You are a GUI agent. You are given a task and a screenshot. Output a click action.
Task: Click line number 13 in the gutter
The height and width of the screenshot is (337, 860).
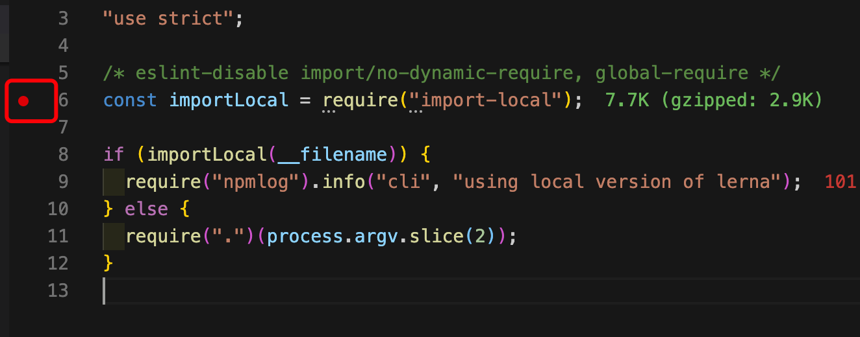[58, 290]
